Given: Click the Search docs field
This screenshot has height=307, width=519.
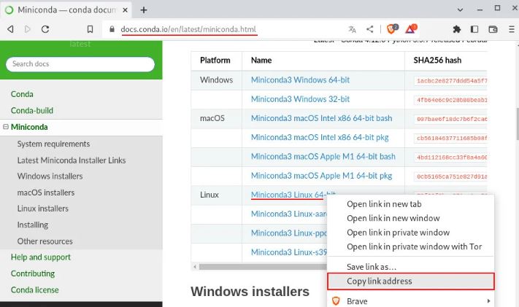Looking at the screenshot, I should click(x=80, y=64).
